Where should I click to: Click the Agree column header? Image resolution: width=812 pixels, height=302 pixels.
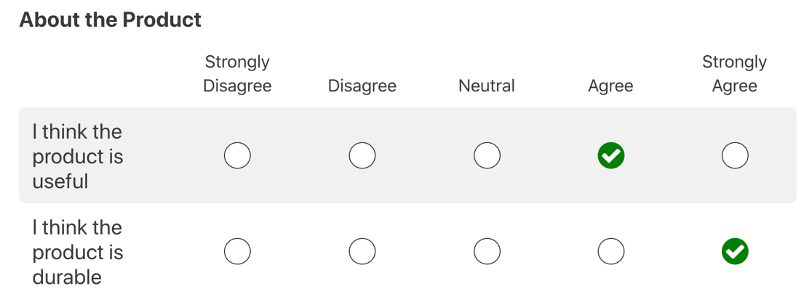611,86
